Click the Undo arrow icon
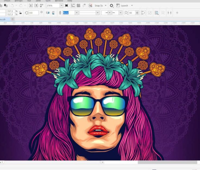 point(12,6)
